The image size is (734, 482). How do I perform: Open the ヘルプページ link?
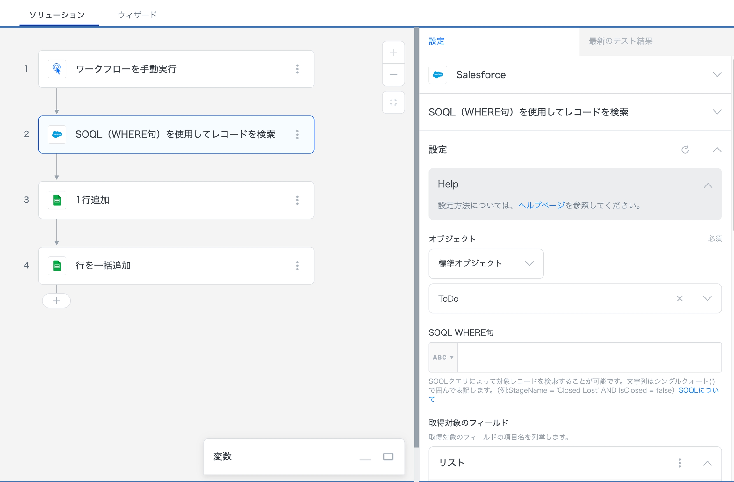tap(541, 206)
